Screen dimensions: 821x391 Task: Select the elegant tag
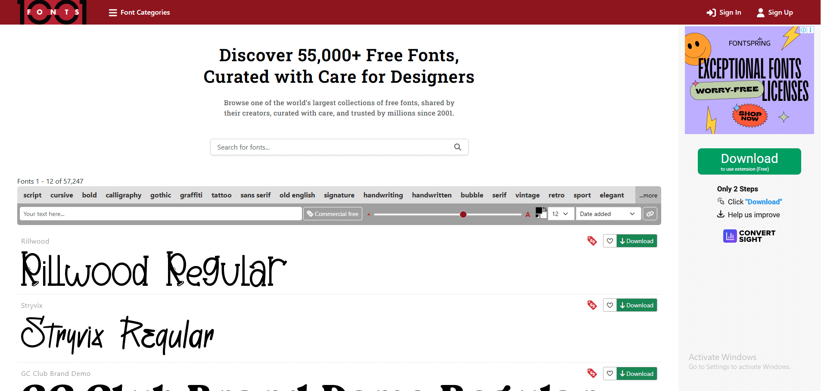click(612, 195)
